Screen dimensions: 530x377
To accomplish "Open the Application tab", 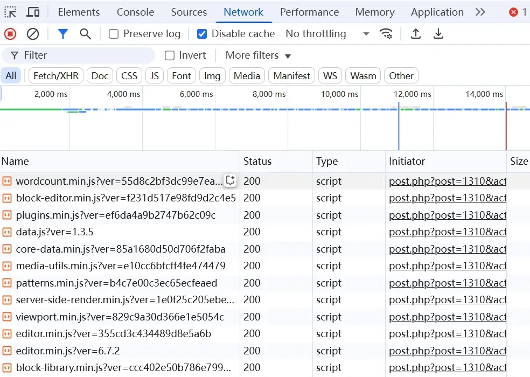I will click(x=437, y=12).
